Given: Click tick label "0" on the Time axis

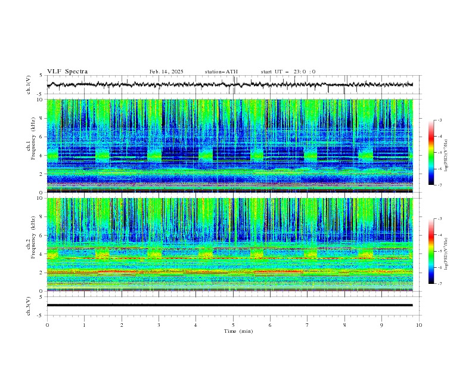Looking at the screenshot, I should click(x=47, y=325).
